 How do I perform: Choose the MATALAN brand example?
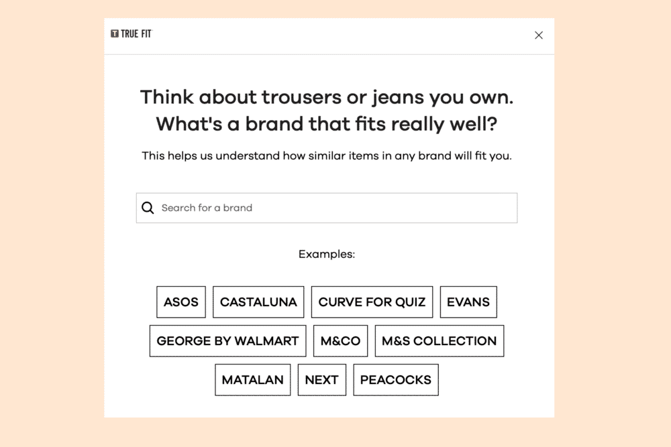coord(252,379)
